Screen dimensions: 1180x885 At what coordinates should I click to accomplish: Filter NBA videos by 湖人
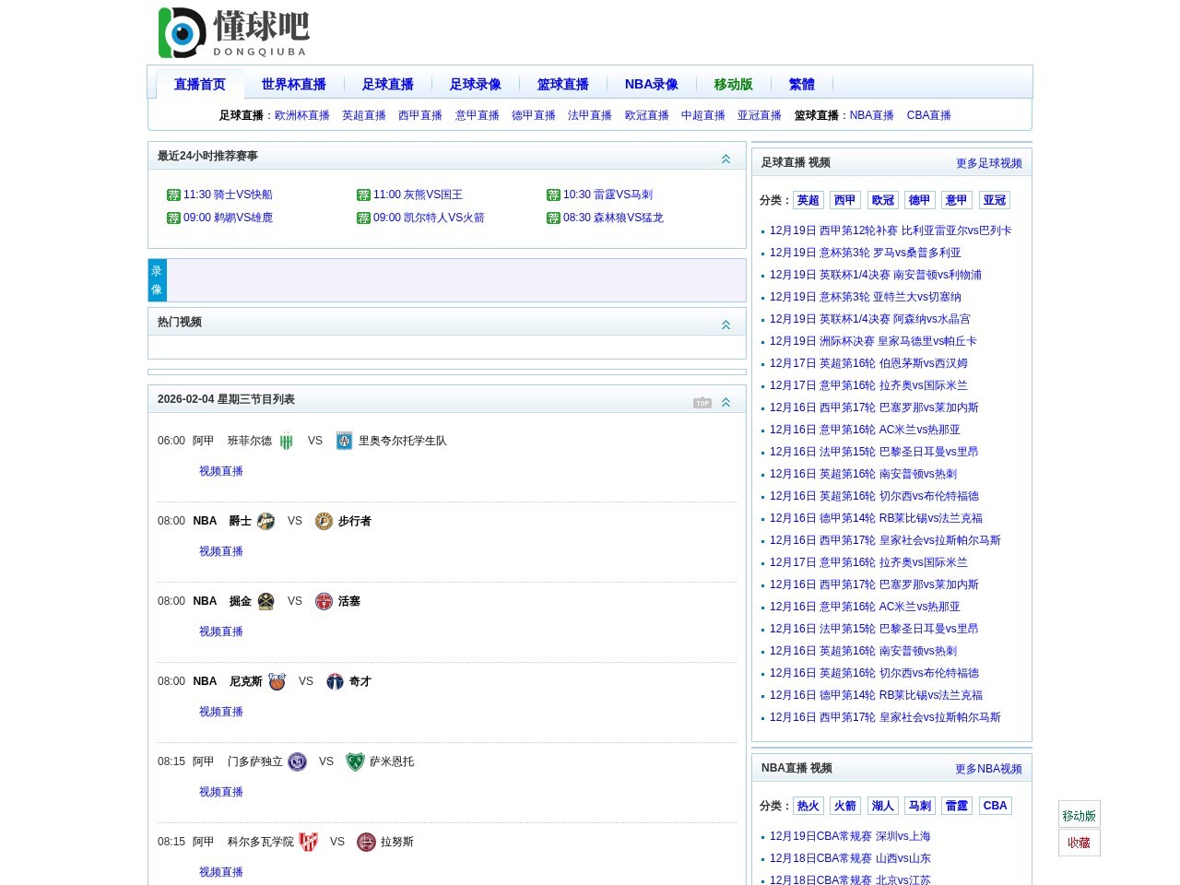(x=883, y=806)
